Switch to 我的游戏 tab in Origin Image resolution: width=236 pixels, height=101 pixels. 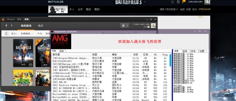click(x=26, y=26)
